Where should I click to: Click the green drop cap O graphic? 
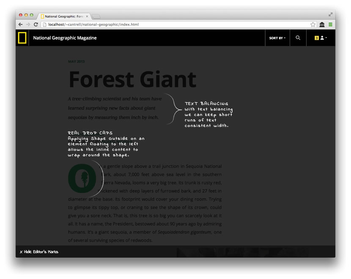click(82, 178)
